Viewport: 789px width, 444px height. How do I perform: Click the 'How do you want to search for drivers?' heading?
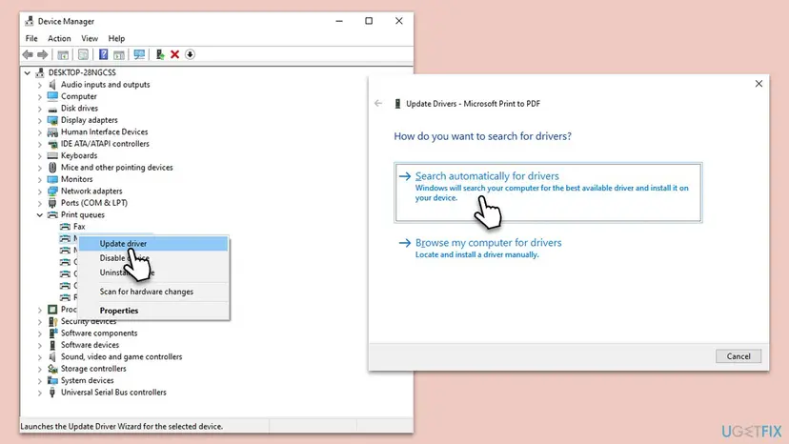pyautogui.click(x=482, y=136)
